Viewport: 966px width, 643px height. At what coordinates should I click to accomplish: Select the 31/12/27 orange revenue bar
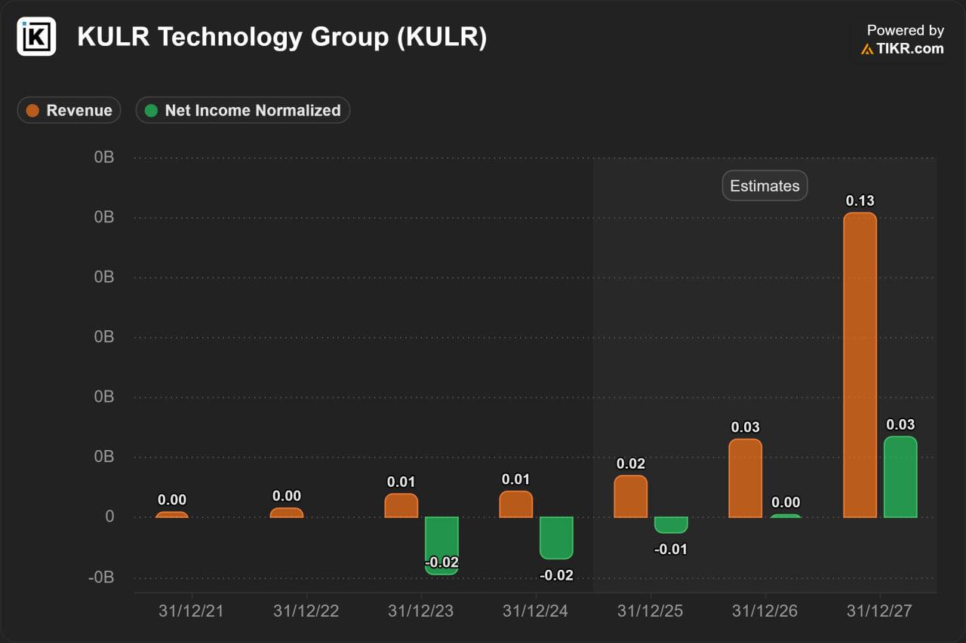[x=860, y=366]
